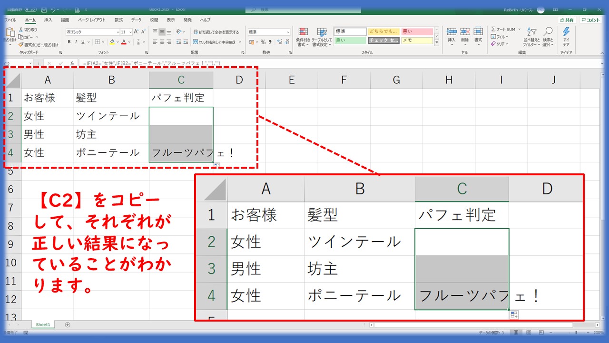Click the Comma Style icon

270,42
